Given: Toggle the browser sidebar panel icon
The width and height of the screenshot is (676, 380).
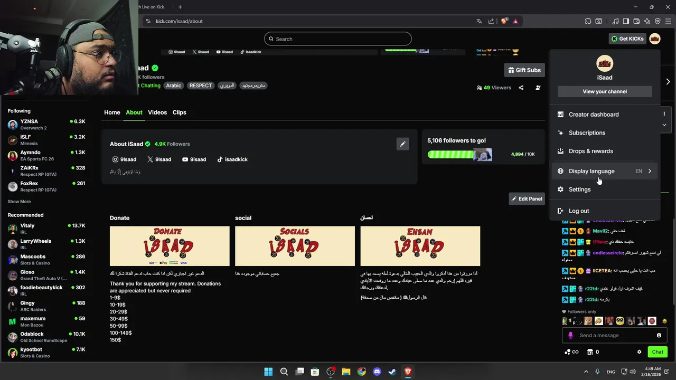Looking at the screenshot, I should coord(626,21).
